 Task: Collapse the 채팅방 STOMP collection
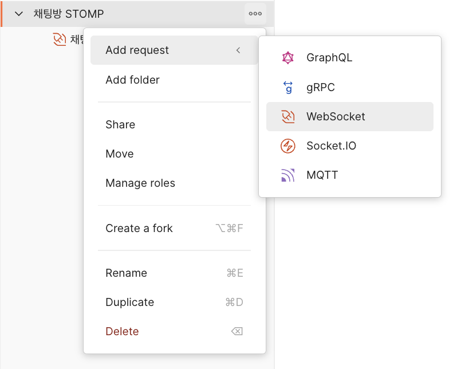19,14
